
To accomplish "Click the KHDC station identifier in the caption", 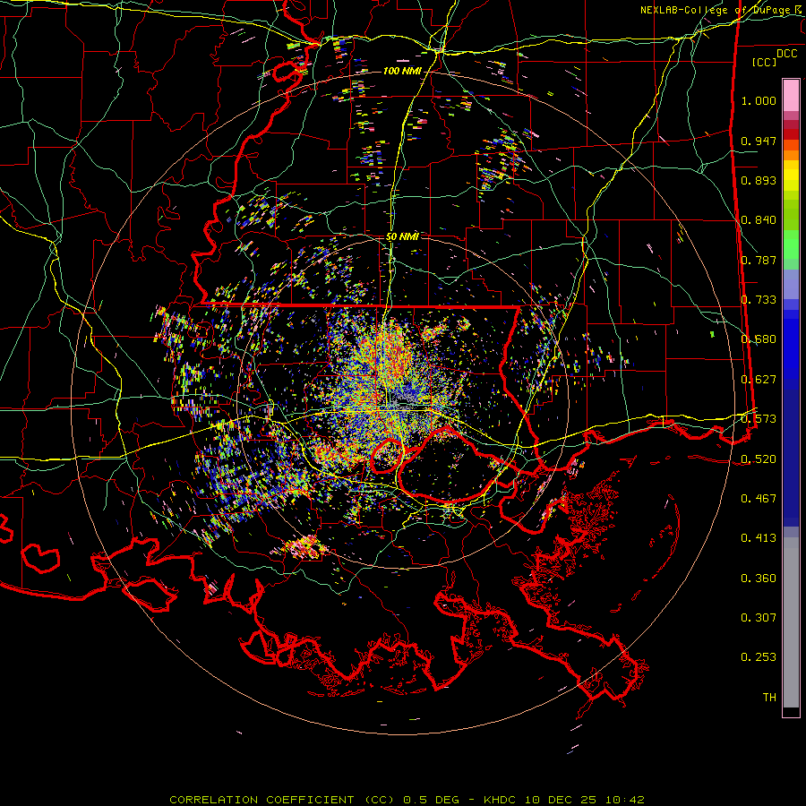I will coord(502,800).
